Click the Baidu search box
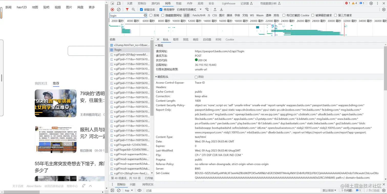 coord(86,51)
